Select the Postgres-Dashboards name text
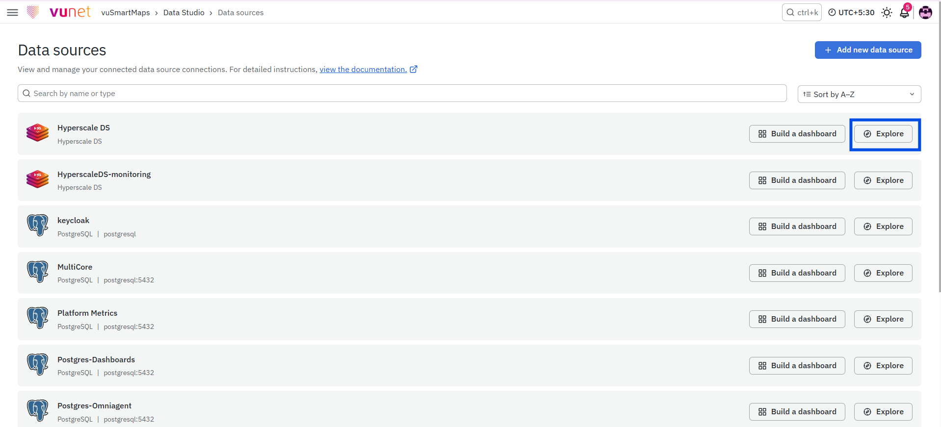 96,360
